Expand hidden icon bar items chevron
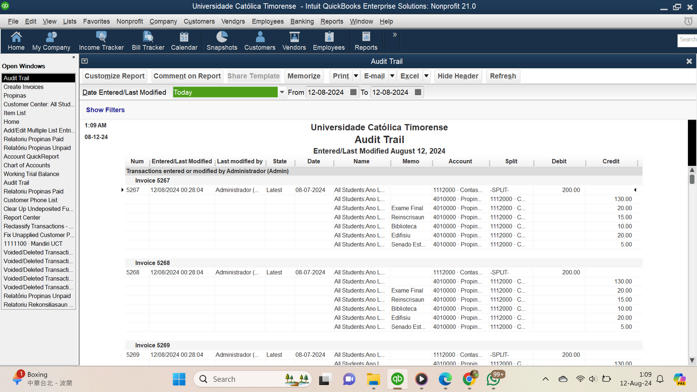This screenshot has width=697, height=392. [x=395, y=35]
